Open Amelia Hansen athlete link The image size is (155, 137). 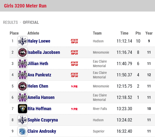tap(41, 97)
